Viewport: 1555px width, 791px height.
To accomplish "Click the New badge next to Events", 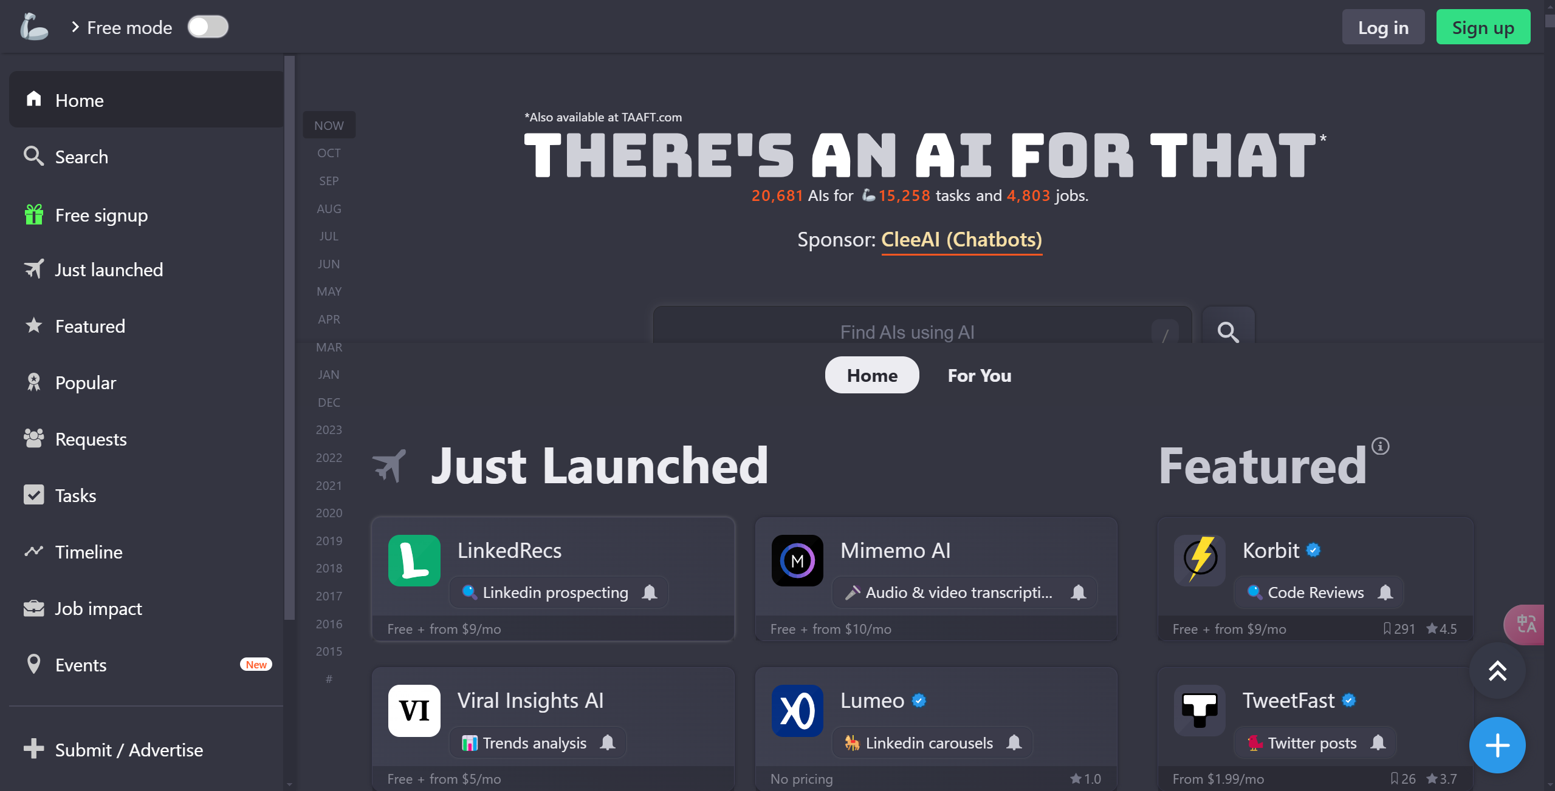I will (256, 665).
